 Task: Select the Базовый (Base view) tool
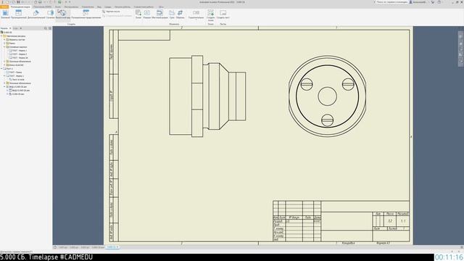(5, 14)
